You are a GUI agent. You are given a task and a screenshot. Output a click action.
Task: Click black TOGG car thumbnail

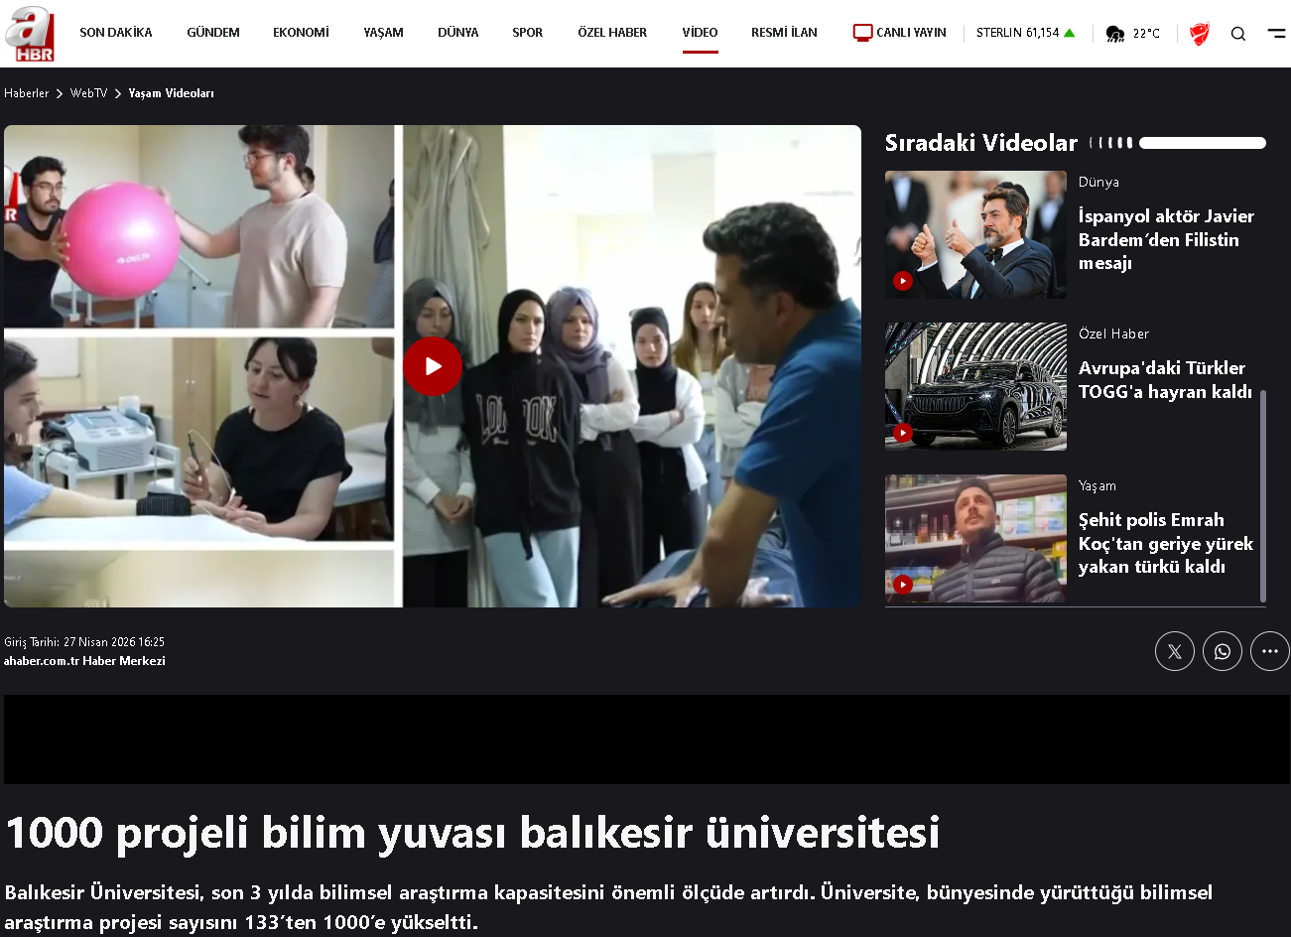[975, 386]
